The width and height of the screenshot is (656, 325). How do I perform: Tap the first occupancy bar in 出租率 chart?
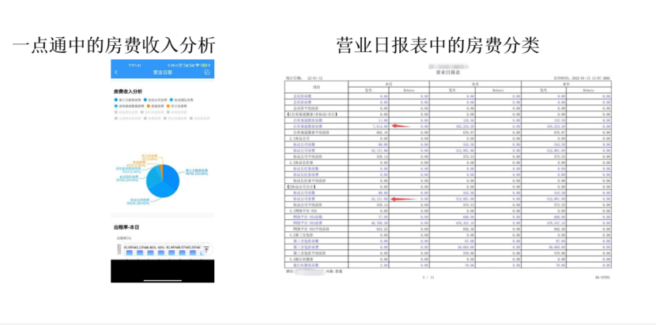(x=130, y=253)
